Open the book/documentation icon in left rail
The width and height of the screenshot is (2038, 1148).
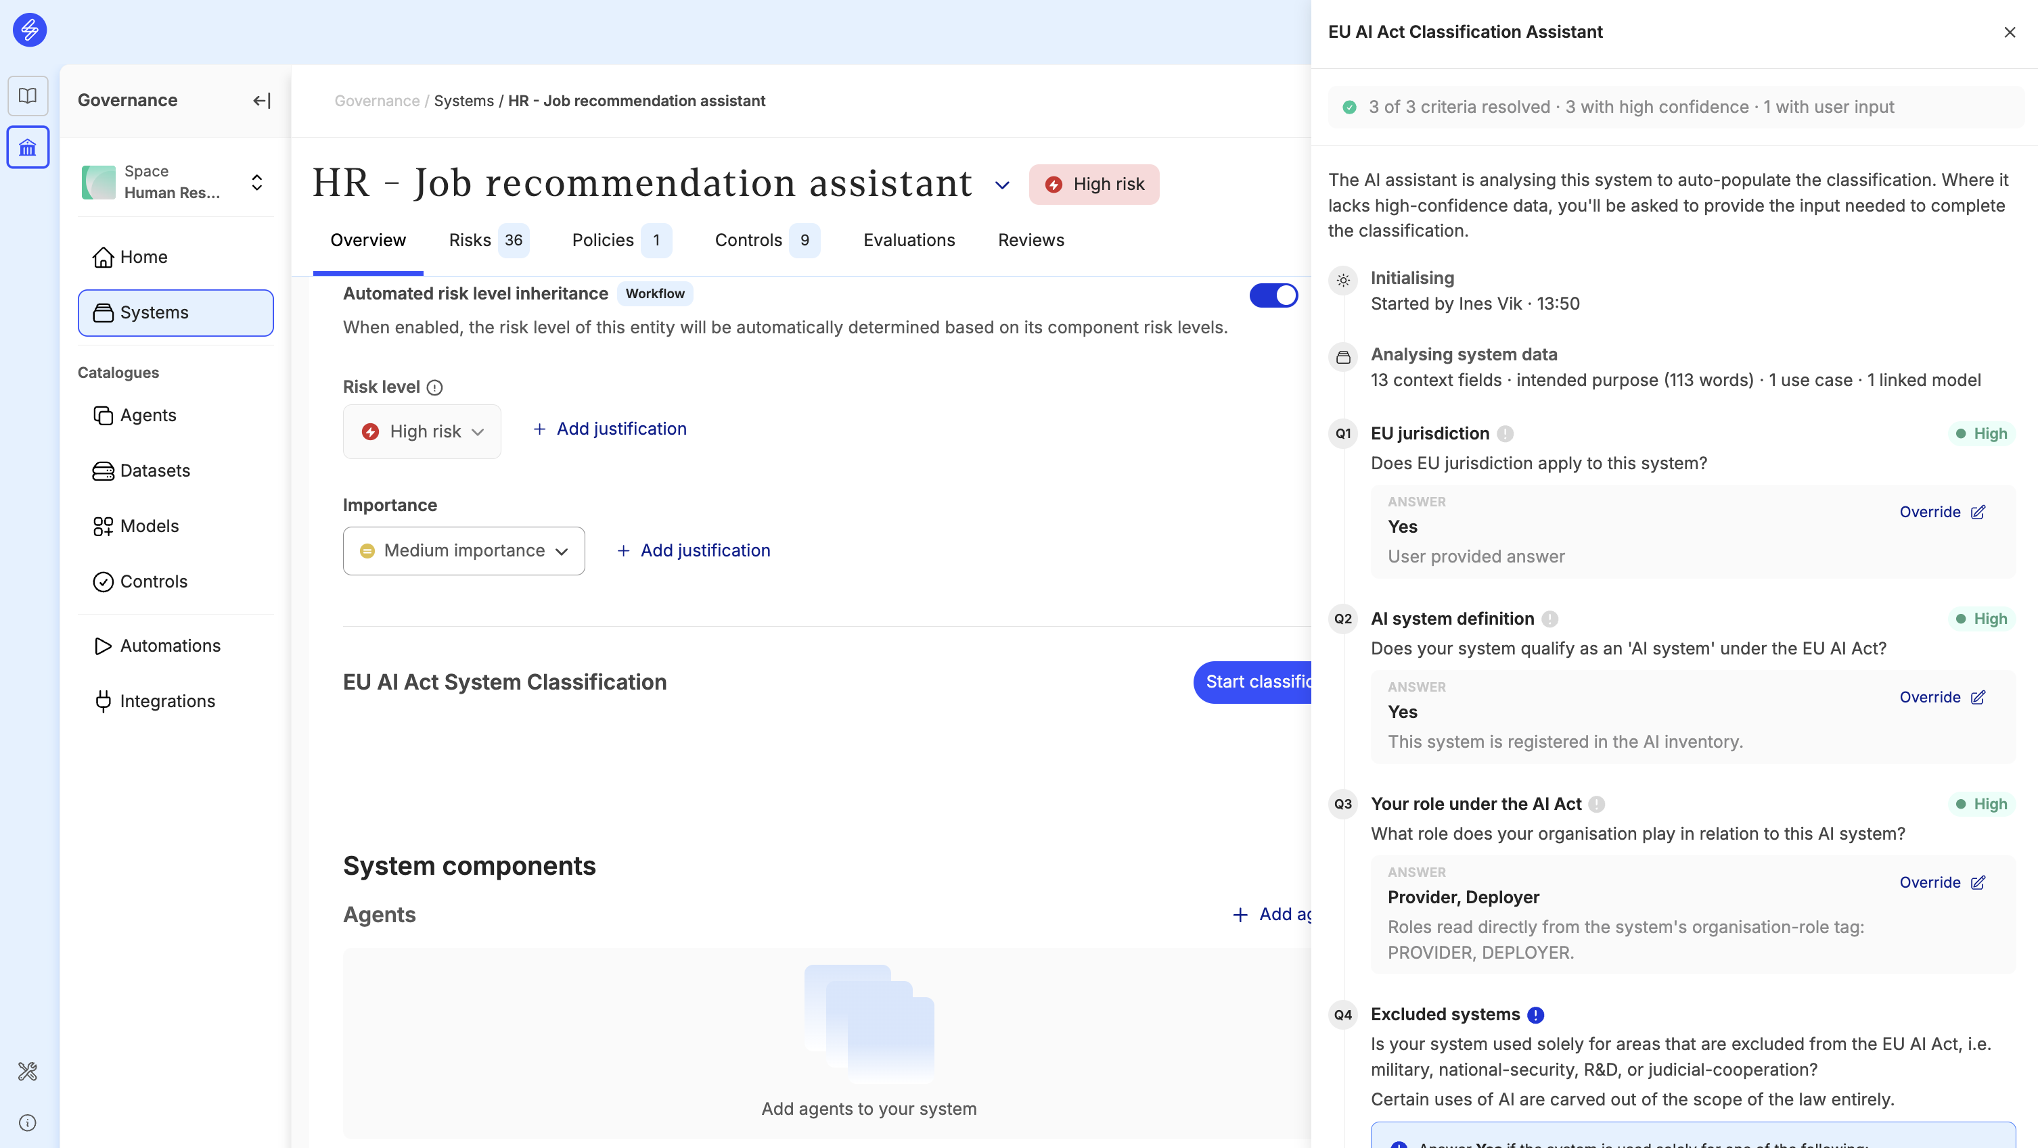[x=28, y=96]
